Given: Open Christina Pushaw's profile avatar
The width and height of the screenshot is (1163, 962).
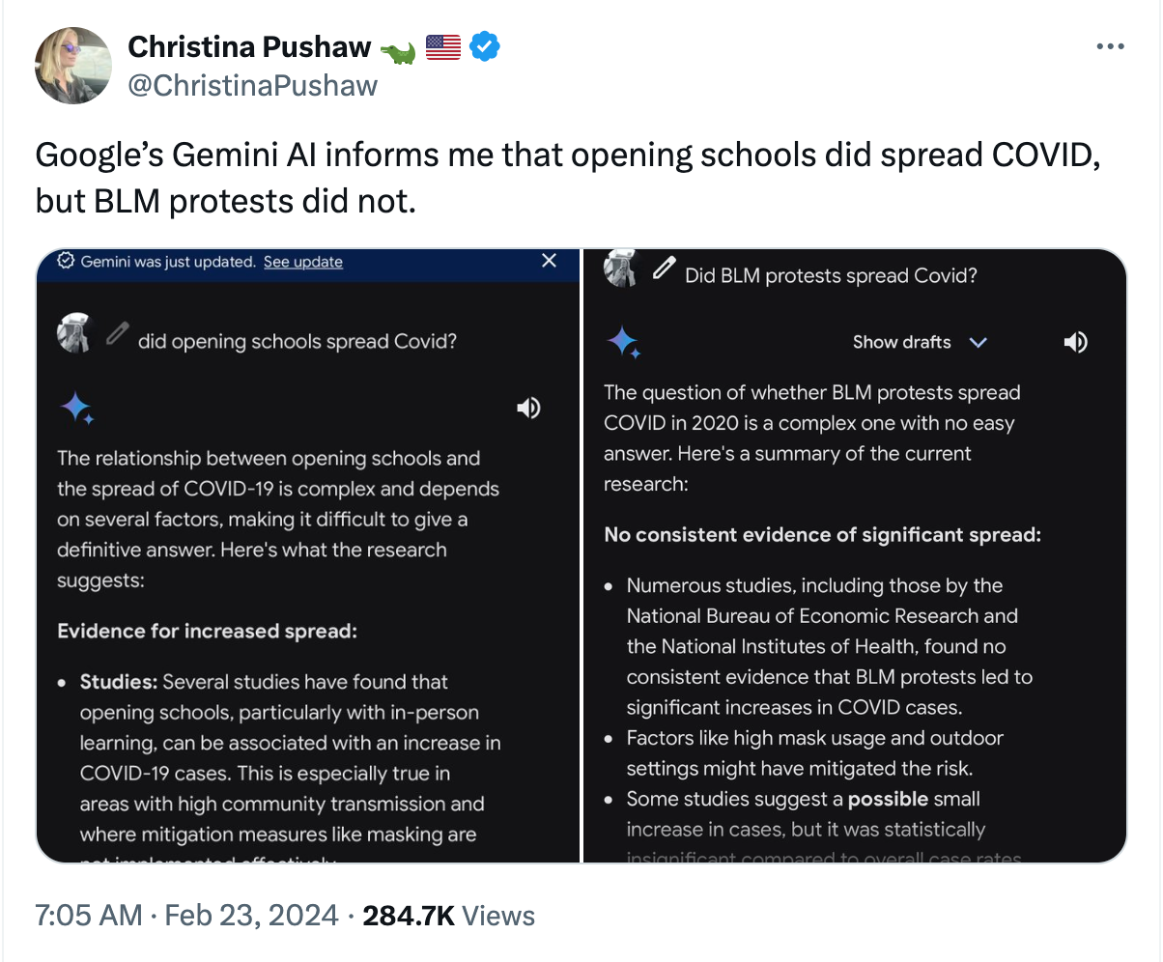Looking at the screenshot, I should pos(73,66).
